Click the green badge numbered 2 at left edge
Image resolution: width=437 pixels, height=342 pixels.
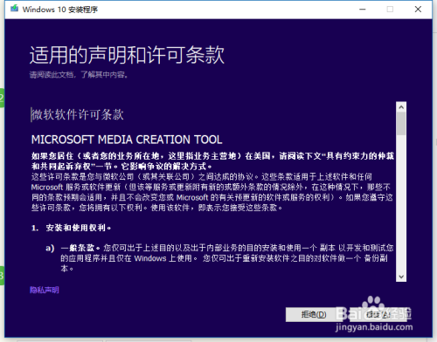click(x=2, y=98)
